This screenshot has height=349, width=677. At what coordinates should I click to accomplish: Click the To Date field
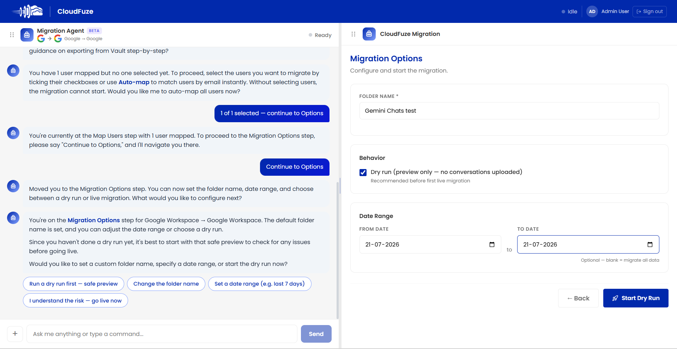(x=588, y=244)
